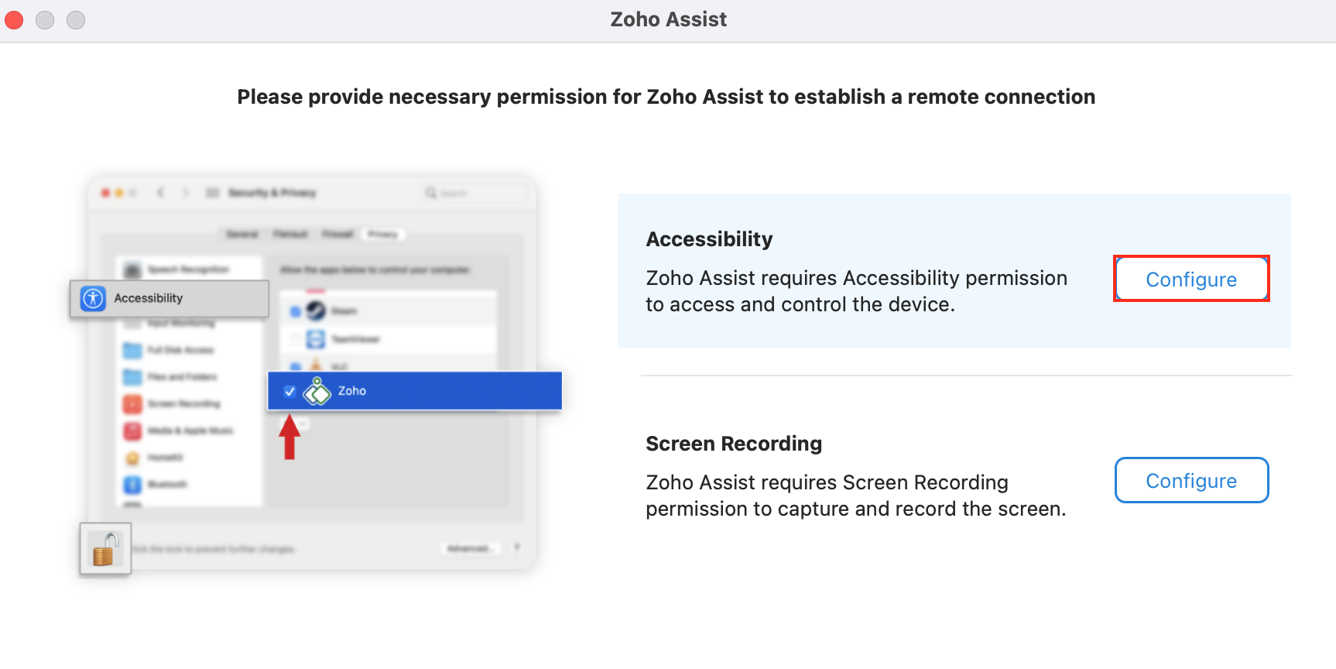
Task: Toggle the Zoho checkbox in highlighted row
Action: coord(289,391)
